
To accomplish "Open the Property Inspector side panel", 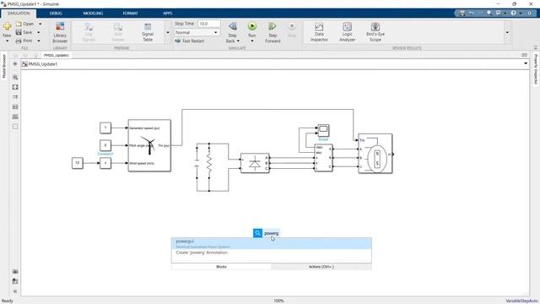I will pyautogui.click(x=536, y=69).
